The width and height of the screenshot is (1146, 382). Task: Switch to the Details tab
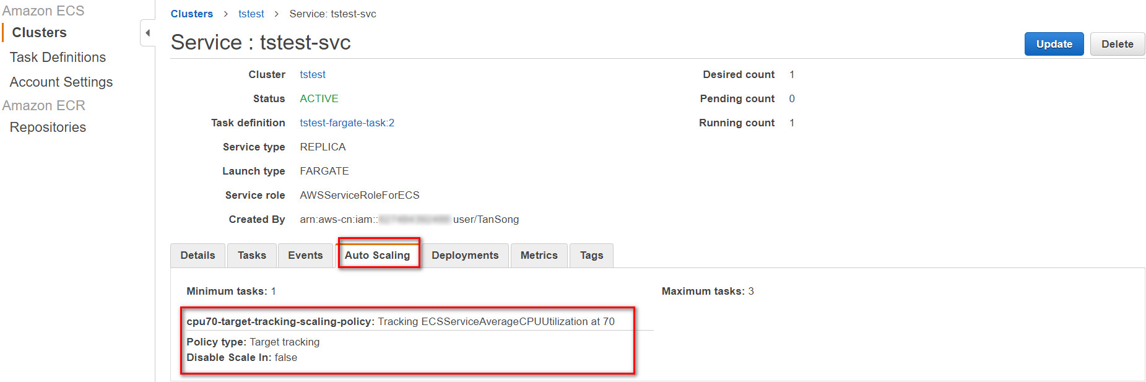coord(198,255)
